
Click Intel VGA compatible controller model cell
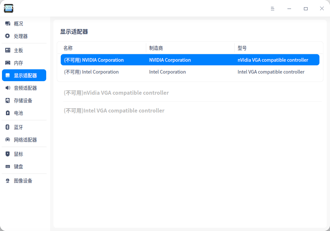click(271, 72)
